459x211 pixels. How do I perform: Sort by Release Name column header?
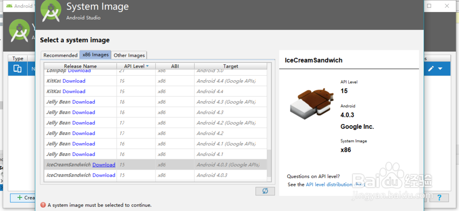[80, 66]
